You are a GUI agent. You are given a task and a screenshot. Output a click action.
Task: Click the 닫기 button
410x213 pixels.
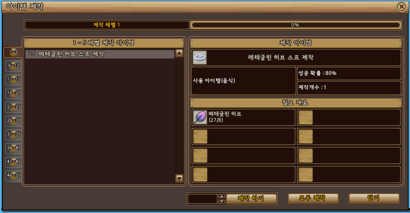374,198
